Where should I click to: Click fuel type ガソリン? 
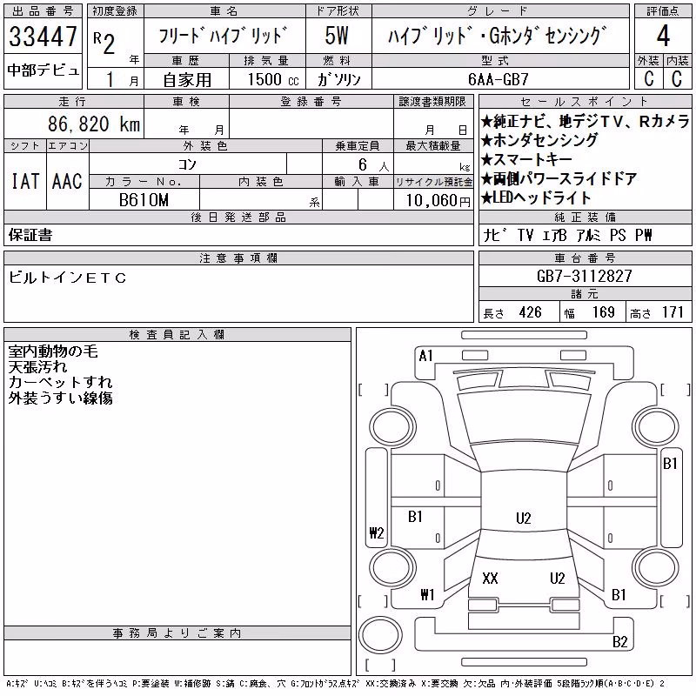coord(338,79)
